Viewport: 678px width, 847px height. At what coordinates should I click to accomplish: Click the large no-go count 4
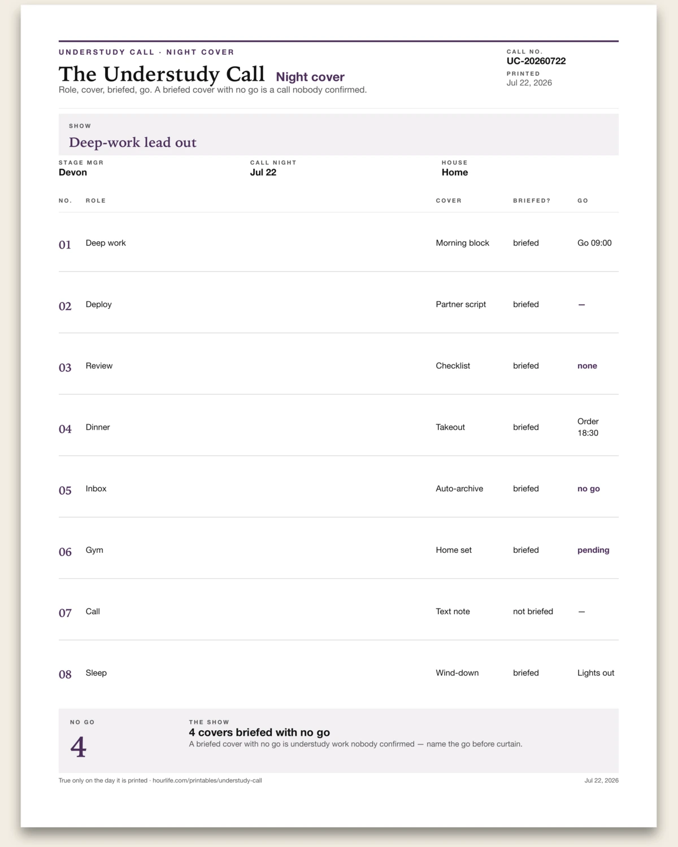click(x=79, y=747)
